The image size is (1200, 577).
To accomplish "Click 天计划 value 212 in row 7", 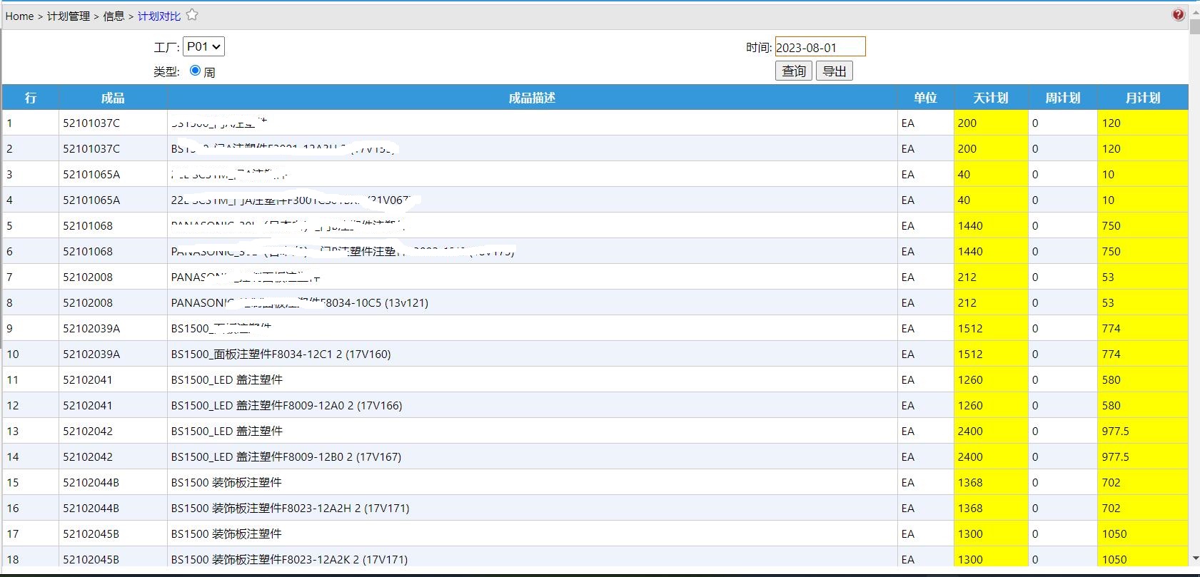I will click(x=967, y=277).
